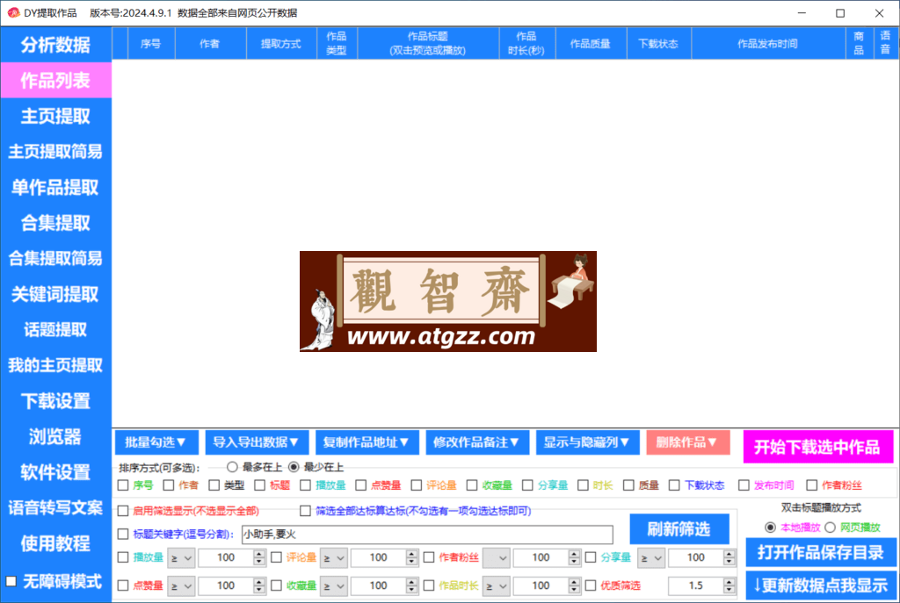Click 打开作品保存目录 button
Screen dimensions: 900x603
coord(821,553)
